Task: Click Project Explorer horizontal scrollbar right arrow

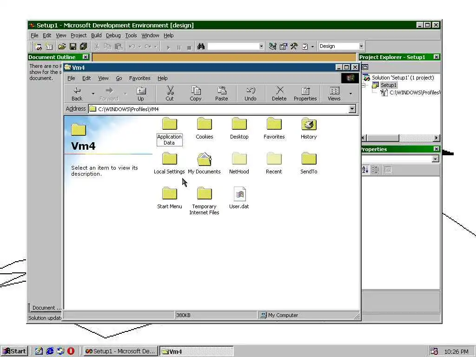Action: pos(436,138)
